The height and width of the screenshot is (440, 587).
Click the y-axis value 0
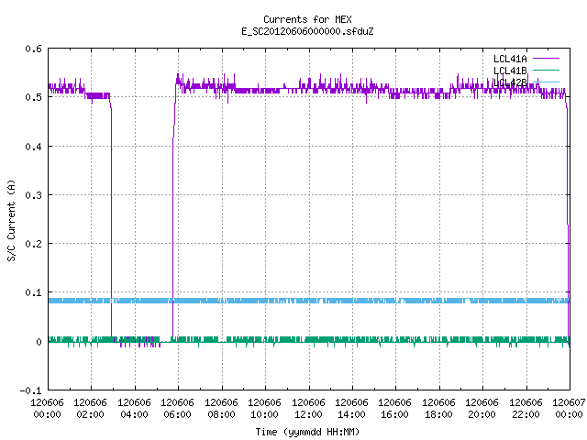coord(39,342)
